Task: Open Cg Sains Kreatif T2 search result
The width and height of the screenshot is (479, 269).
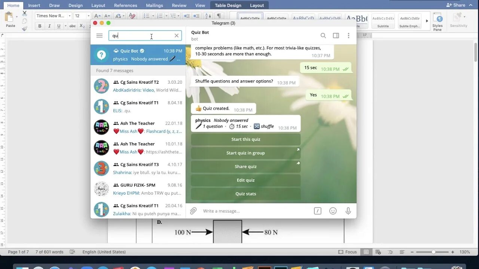Action: point(138,86)
